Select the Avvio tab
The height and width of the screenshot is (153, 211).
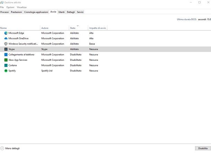[53, 12]
